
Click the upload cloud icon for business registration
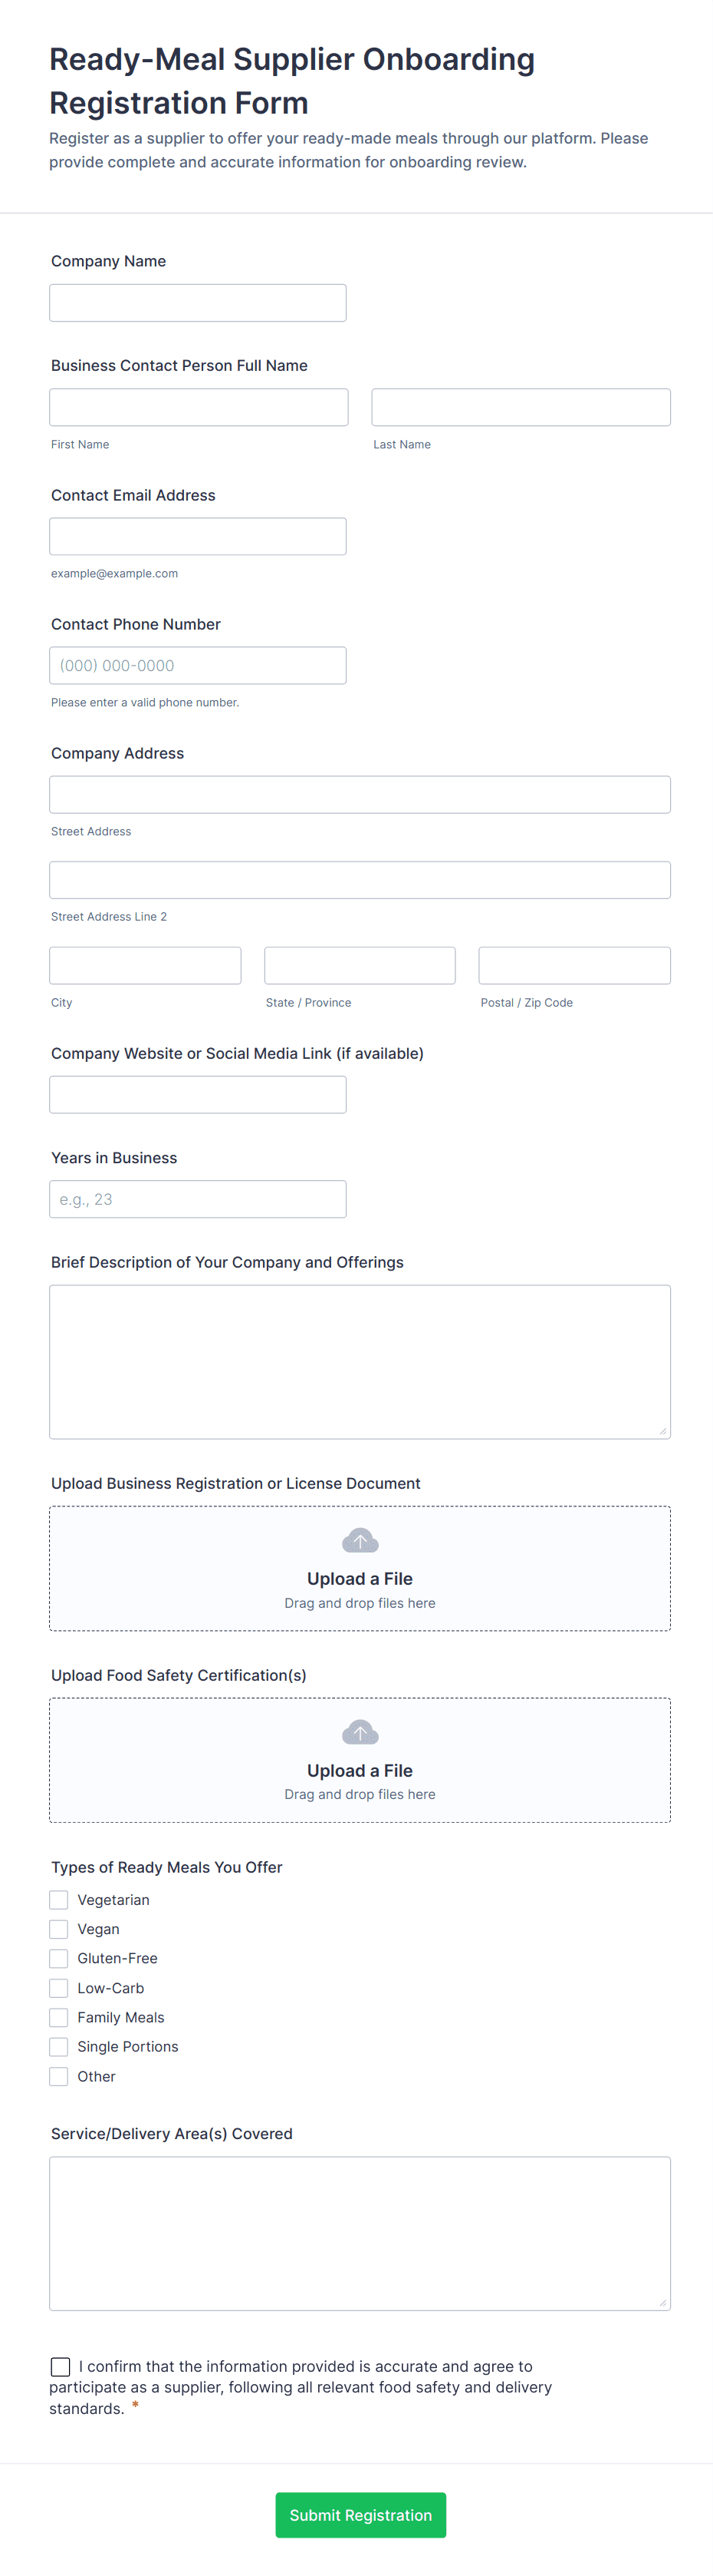coord(360,1540)
